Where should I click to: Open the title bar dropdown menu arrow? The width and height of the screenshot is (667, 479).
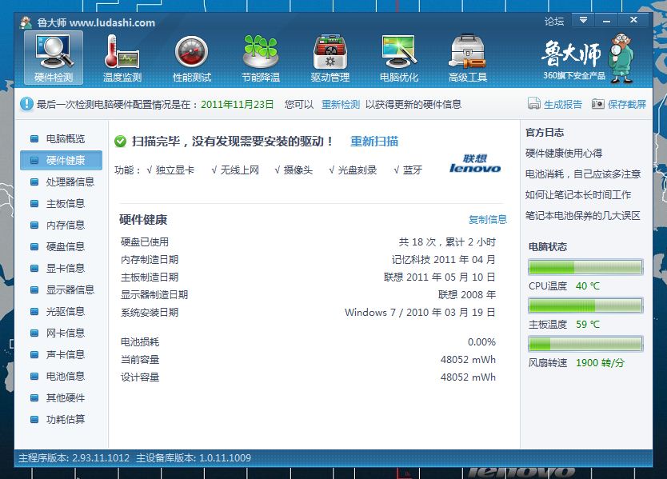point(583,20)
